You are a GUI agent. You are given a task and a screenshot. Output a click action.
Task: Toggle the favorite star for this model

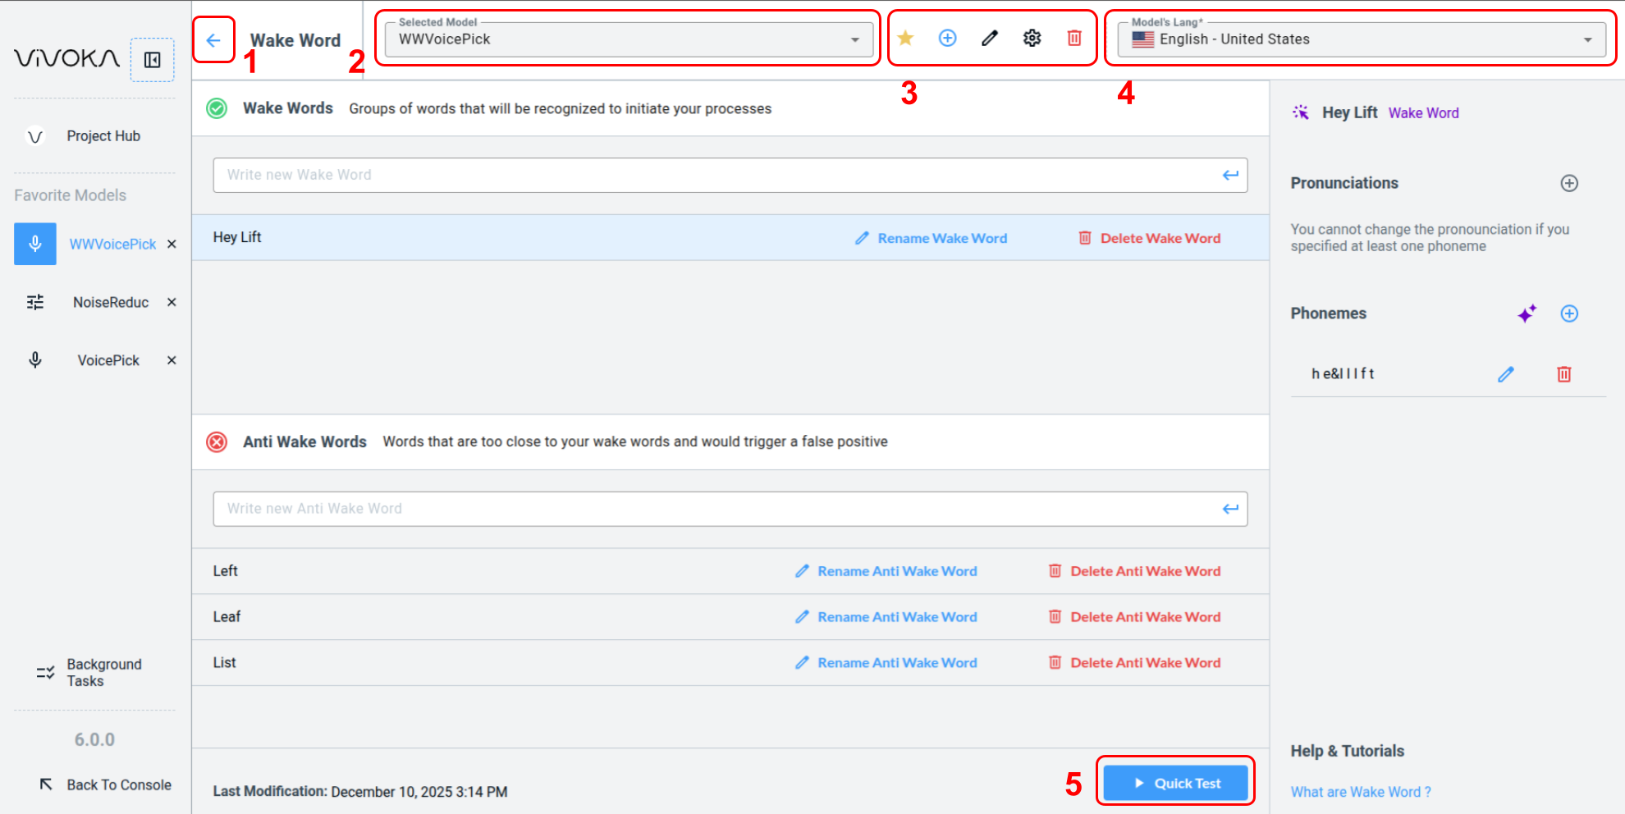click(x=905, y=38)
